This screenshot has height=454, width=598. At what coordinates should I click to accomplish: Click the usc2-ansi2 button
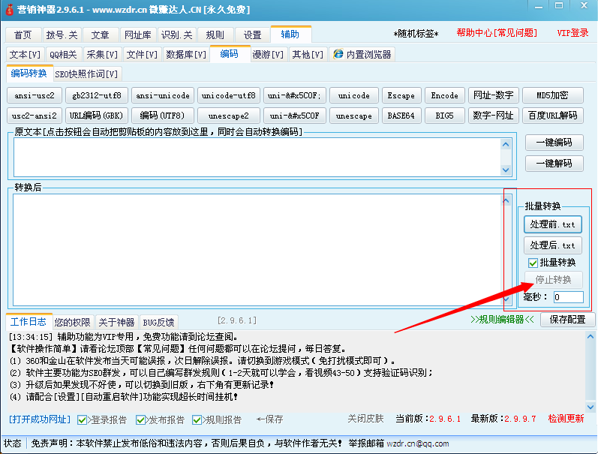35,116
